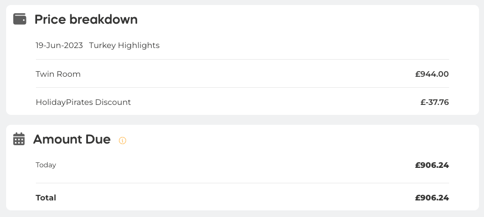The width and height of the screenshot is (484, 217).
Task: Click the calendar icon beside Amount Due
Action: [19, 139]
